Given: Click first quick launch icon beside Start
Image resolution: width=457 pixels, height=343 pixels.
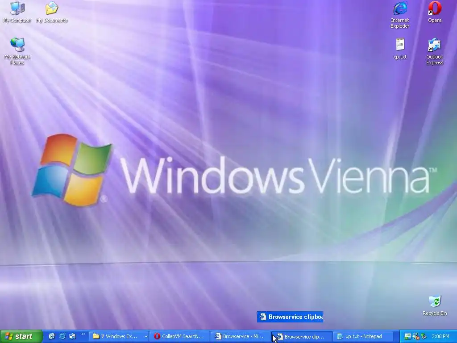Looking at the screenshot, I should click(x=52, y=336).
